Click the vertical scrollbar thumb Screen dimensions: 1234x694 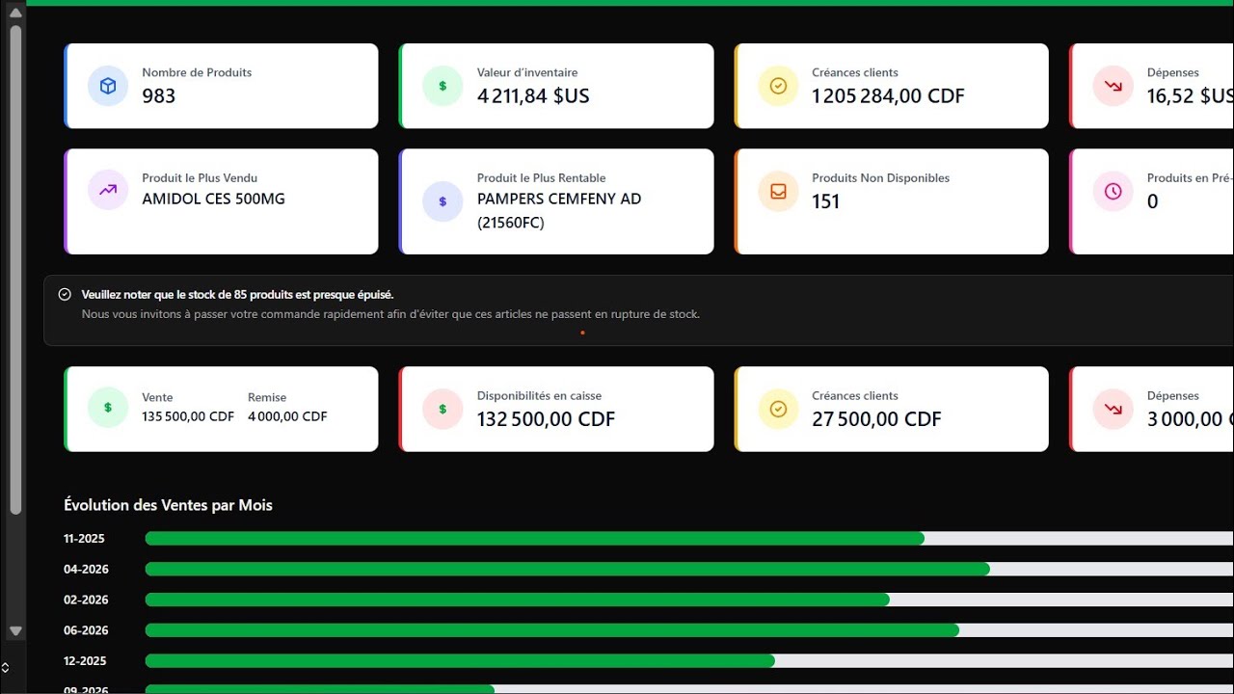pos(15,270)
